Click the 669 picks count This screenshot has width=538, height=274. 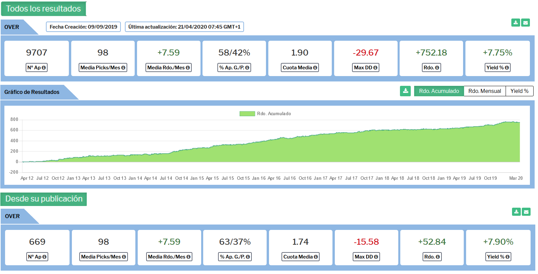click(37, 242)
